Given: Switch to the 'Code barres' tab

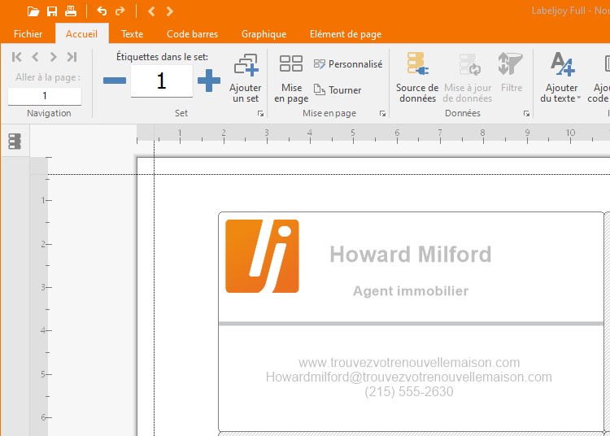Looking at the screenshot, I should click(192, 34).
